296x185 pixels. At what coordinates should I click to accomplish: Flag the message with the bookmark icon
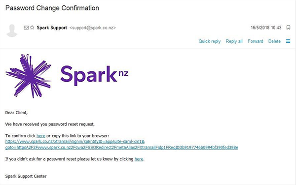[288, 28]
